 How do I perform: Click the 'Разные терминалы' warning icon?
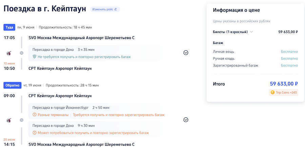click(35, 115)
